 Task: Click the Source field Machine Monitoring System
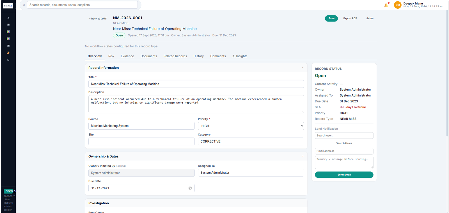(141, 126)
